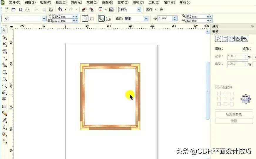Select the Ellipse tool
This screenshot has height=159, width=256.
pos(4,79)
